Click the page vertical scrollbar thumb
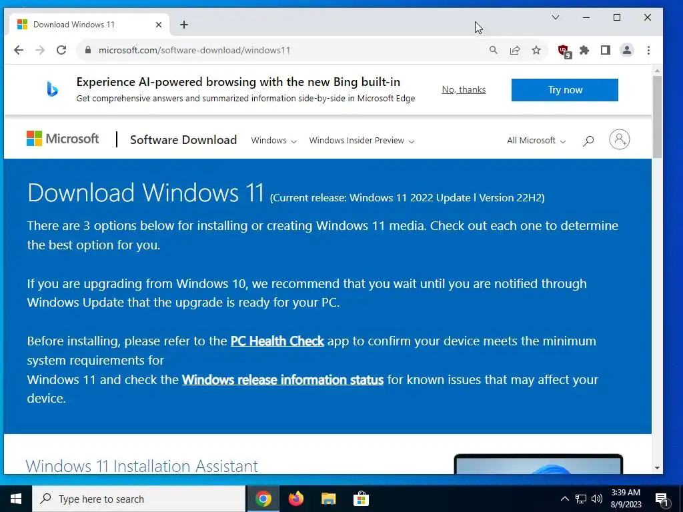The image size is (683, 512). click(x=657, y=117)
